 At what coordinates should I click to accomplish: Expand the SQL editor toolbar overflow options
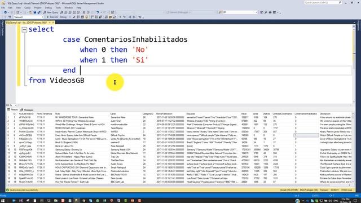tap(143, 17)
